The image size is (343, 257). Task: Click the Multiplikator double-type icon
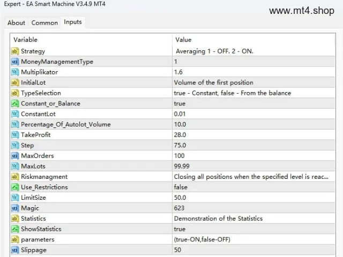[14, 72]
